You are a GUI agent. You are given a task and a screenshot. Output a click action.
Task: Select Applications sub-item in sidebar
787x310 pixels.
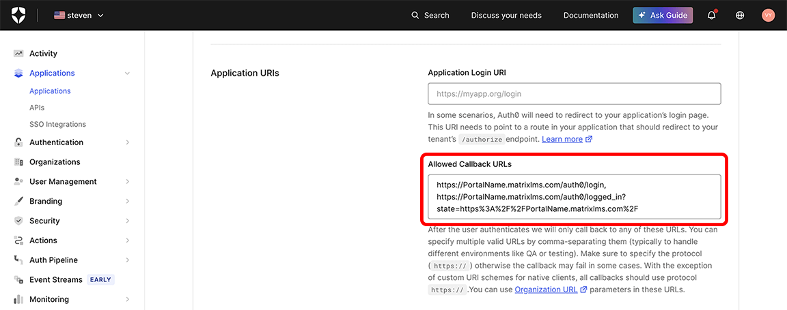(50, 91)
